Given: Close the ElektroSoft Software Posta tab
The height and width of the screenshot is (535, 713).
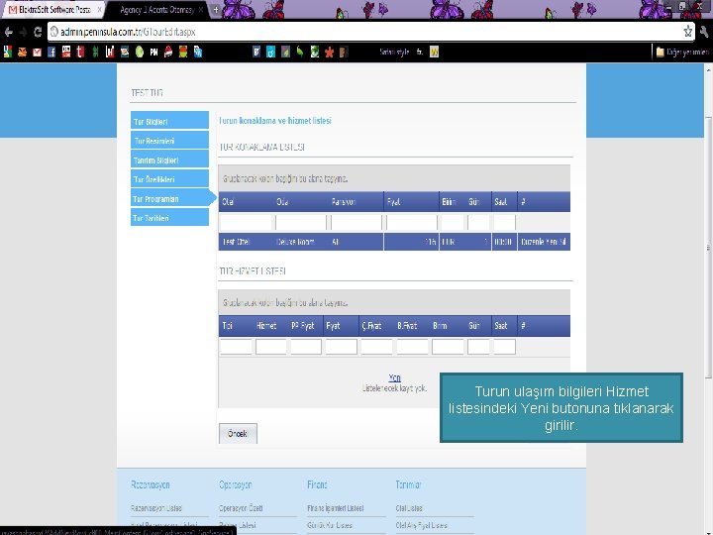Looking at the screenshot, I should (x=100, y=10).
